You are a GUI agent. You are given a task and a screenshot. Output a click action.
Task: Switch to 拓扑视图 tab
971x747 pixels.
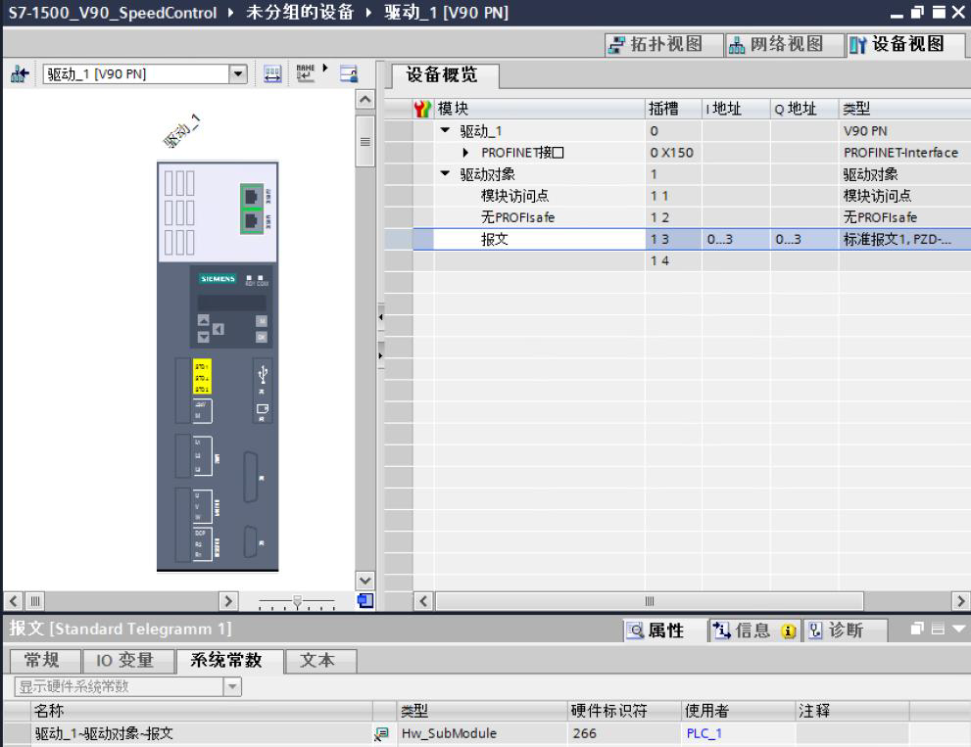coord(664,45)
